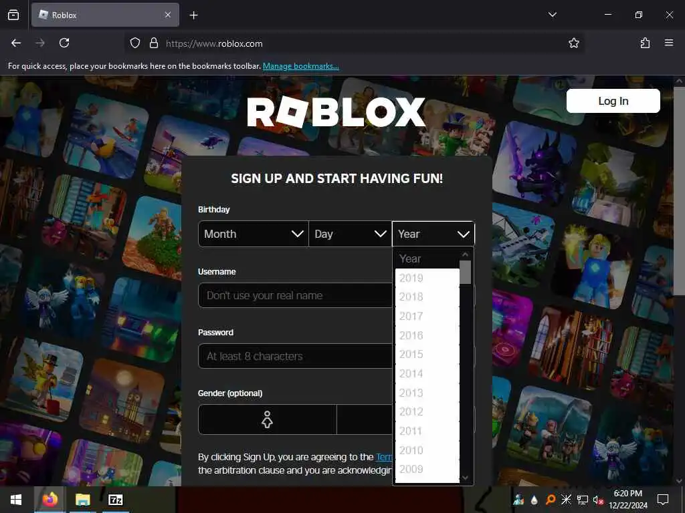Open the 7-Zip taskbar icon
Viewport: 685px width, 513px height.
[115, 500]
